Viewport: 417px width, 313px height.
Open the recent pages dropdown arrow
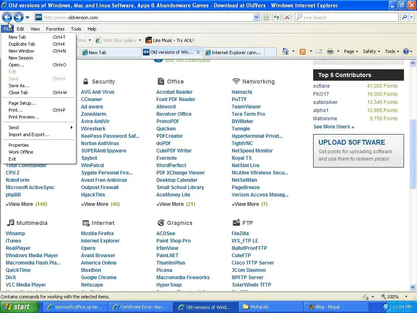coord(27,18)
